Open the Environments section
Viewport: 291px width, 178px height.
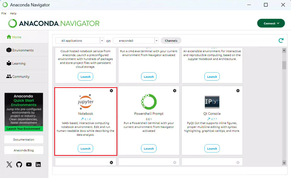tap(24, 50)
